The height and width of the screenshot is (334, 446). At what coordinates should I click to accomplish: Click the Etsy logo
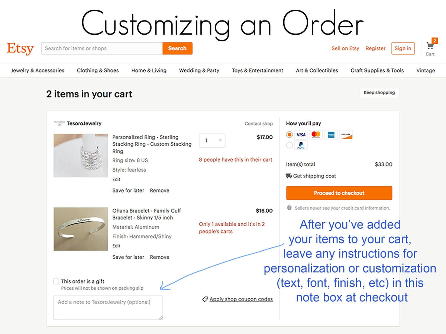click(x=20, y=49)
